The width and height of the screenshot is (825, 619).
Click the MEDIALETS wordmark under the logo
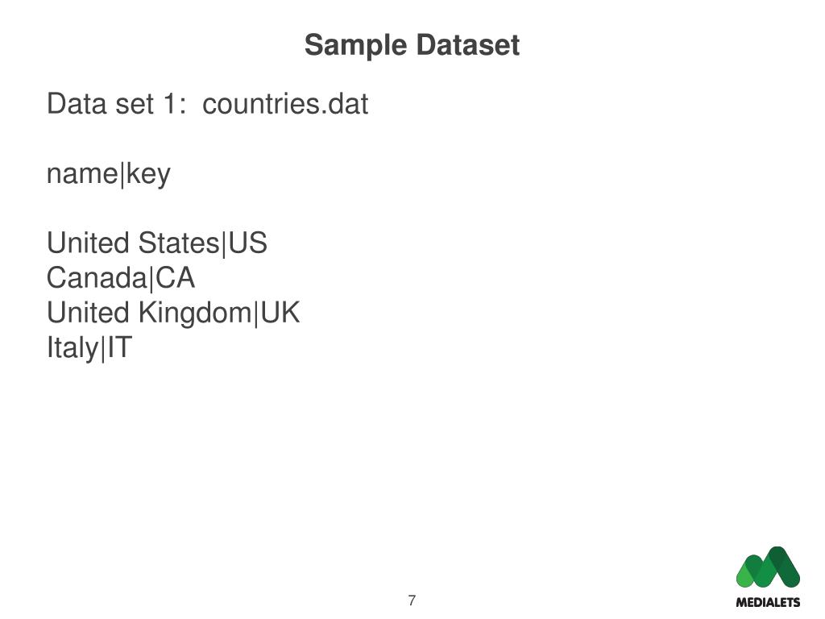768,602
